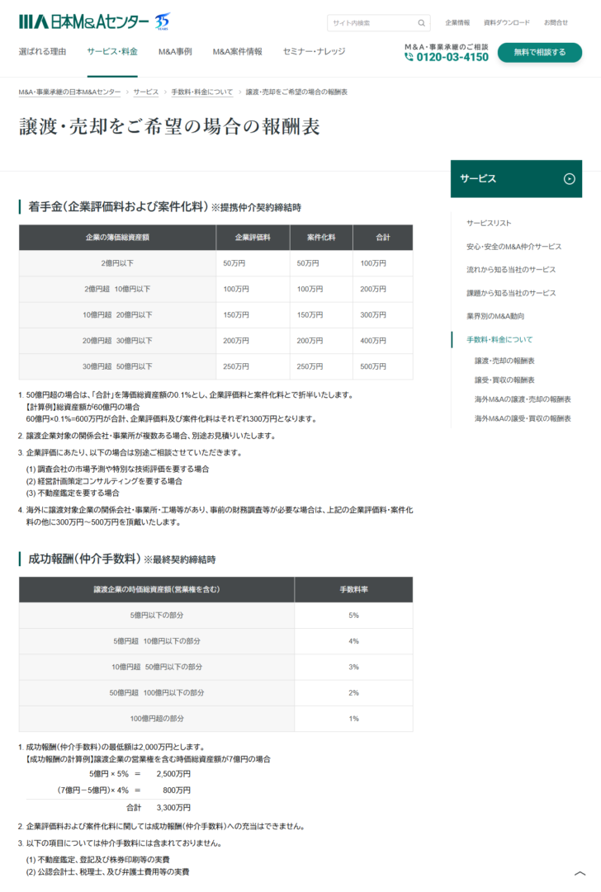Click the 10億円超 50億円以下の部分 row label
The image size is (601, 892).
coord(157,668)
